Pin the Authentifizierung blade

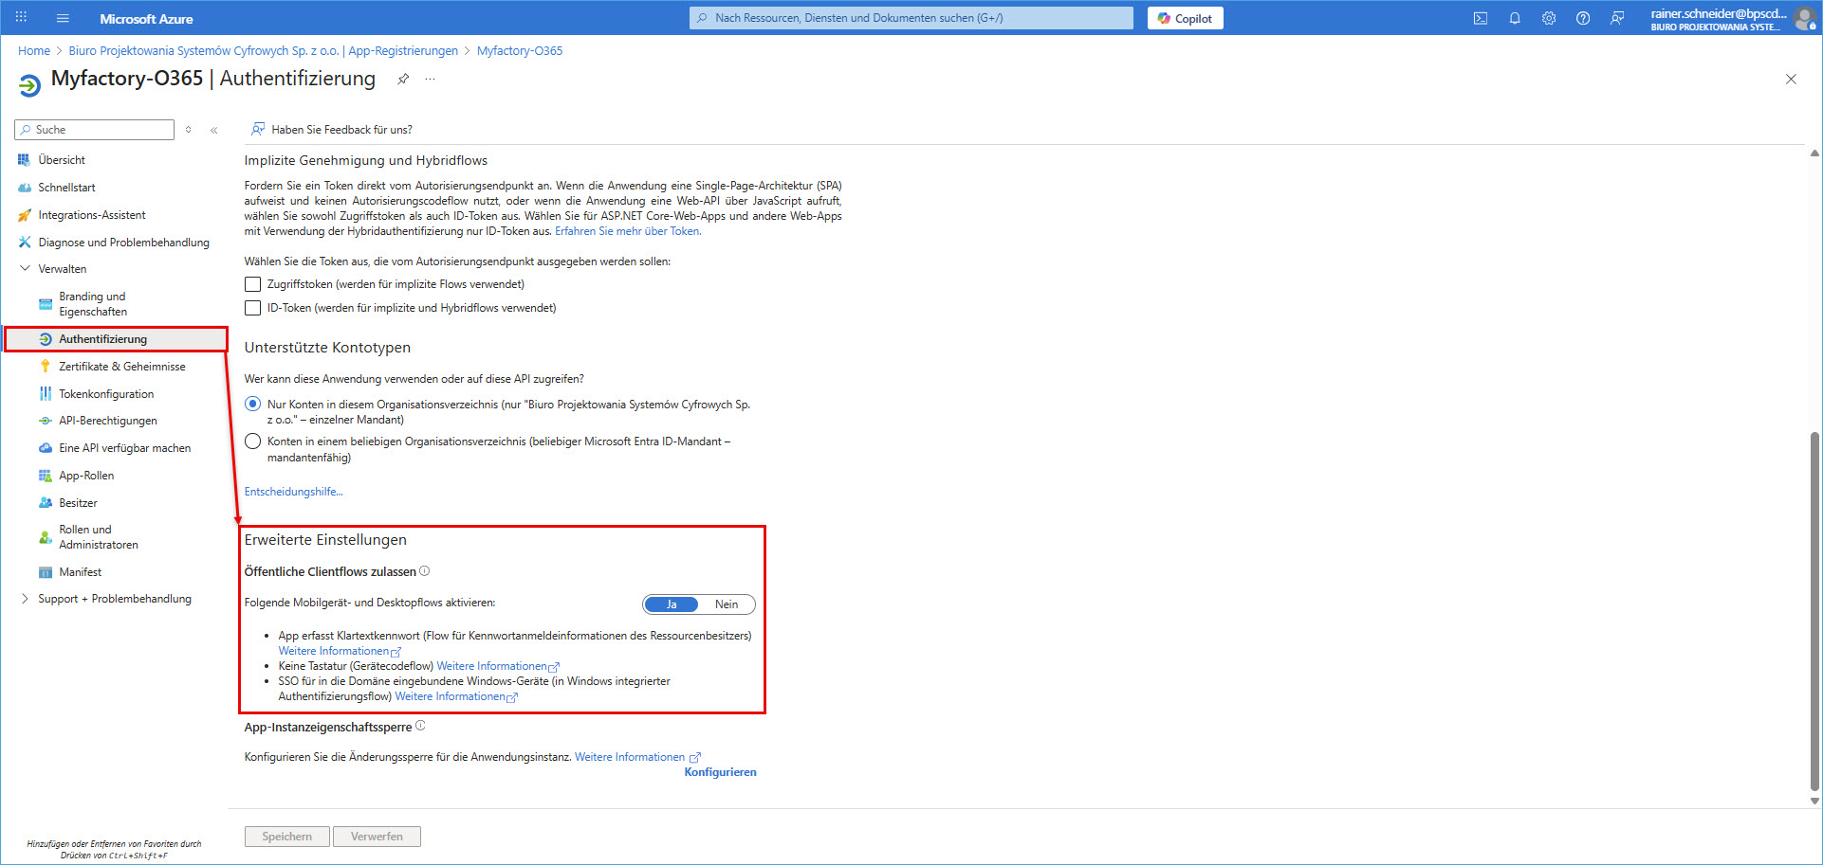(x=403, y=79)
